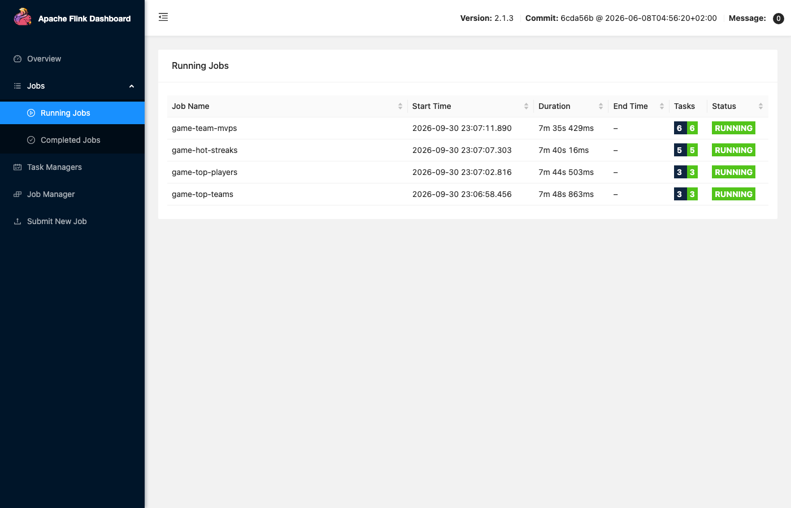Click duration 7m 35s 429ms
The image size is (791, 508).
[x=566, y=128]
